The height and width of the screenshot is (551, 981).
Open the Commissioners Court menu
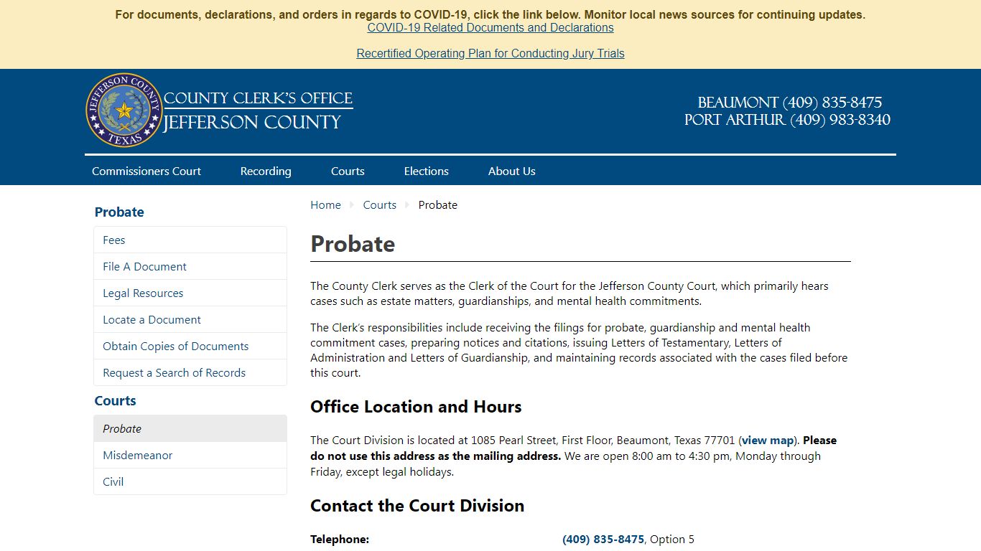point(147,171)
